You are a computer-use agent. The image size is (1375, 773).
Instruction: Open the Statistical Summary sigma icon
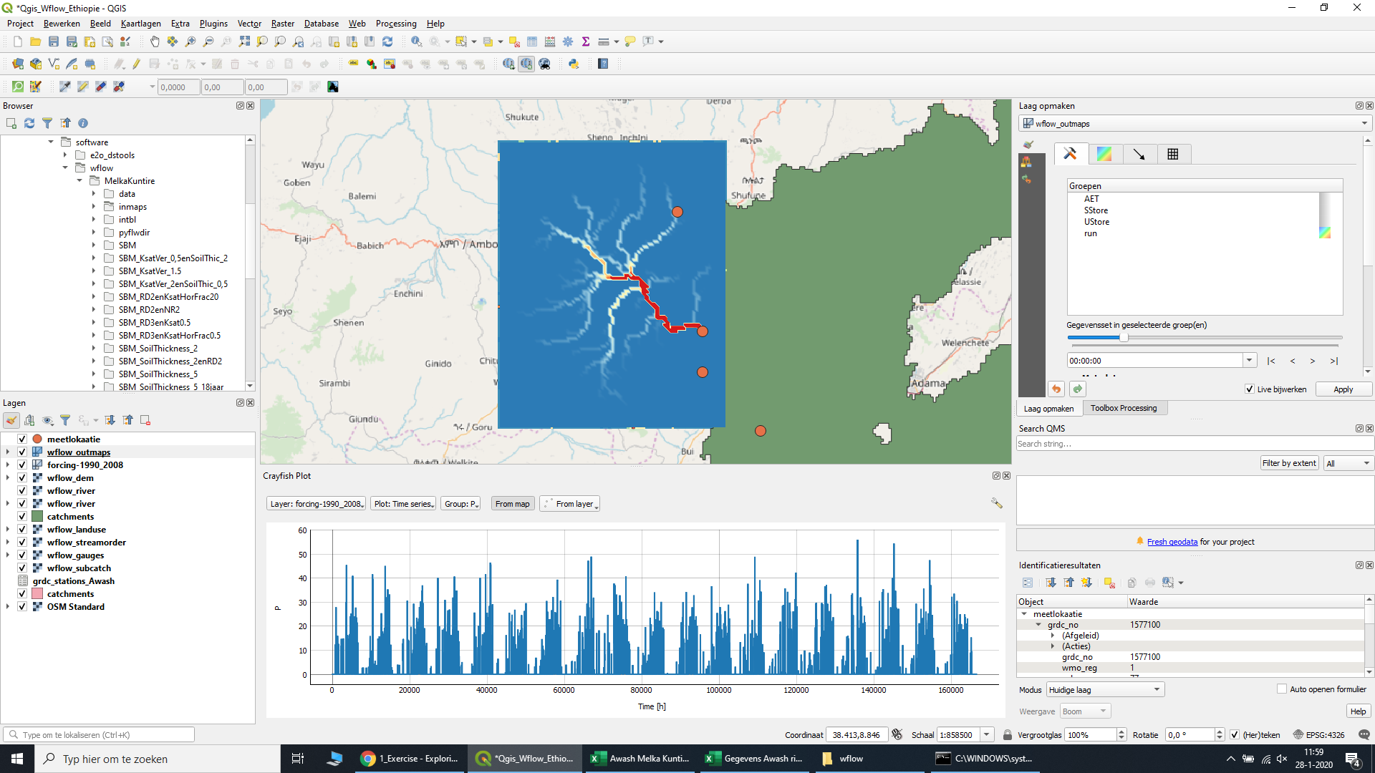tap(586, 42)
